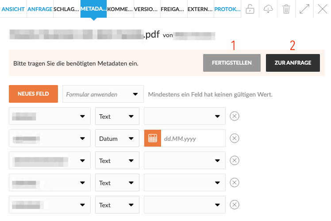The image size is (331, 221).
Task: Open last row value dropdown
Action: [185, 205]
